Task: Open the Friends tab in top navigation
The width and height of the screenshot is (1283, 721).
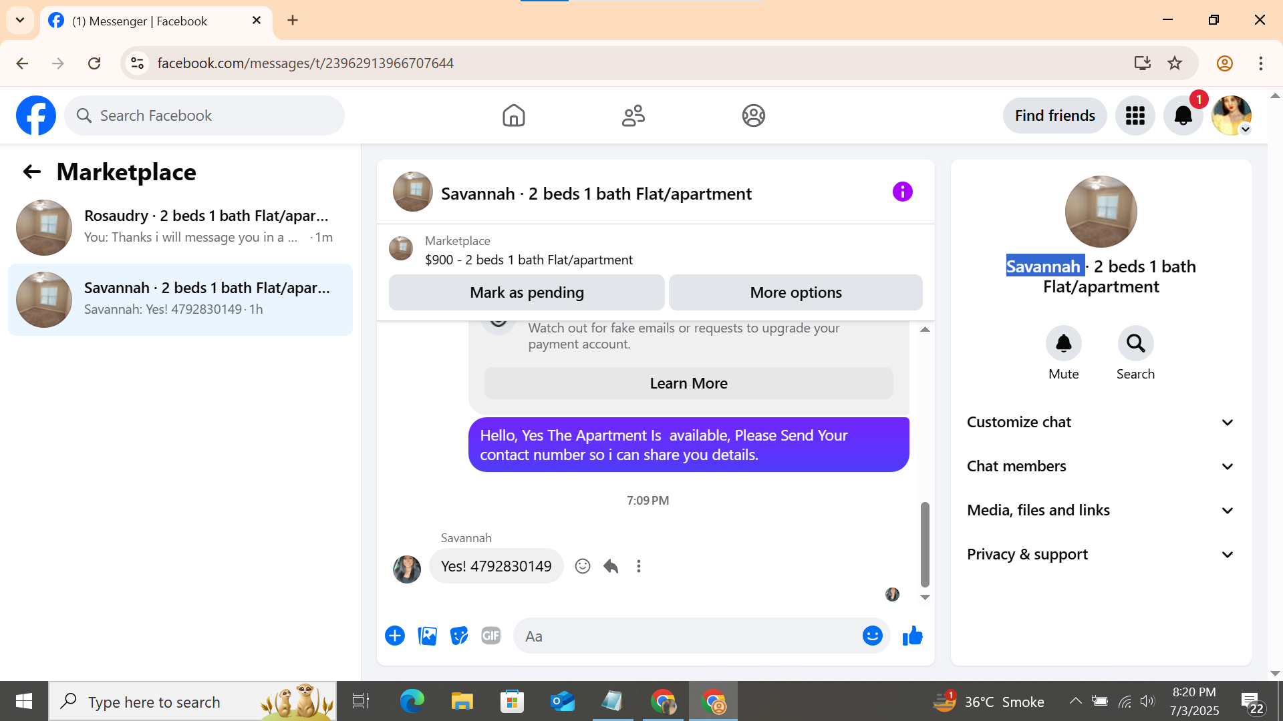Action: (x=633, y=115)
